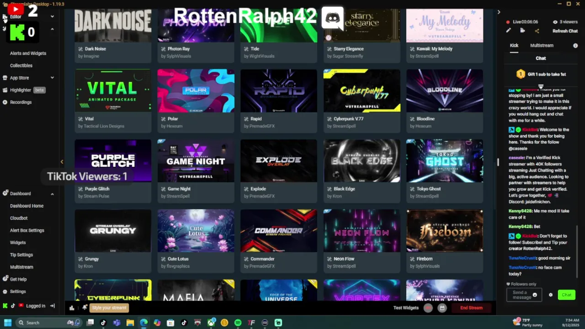Select the Vital overlay thumbnail
This screenshot has width=585, height=329.
tap(113, 90)
